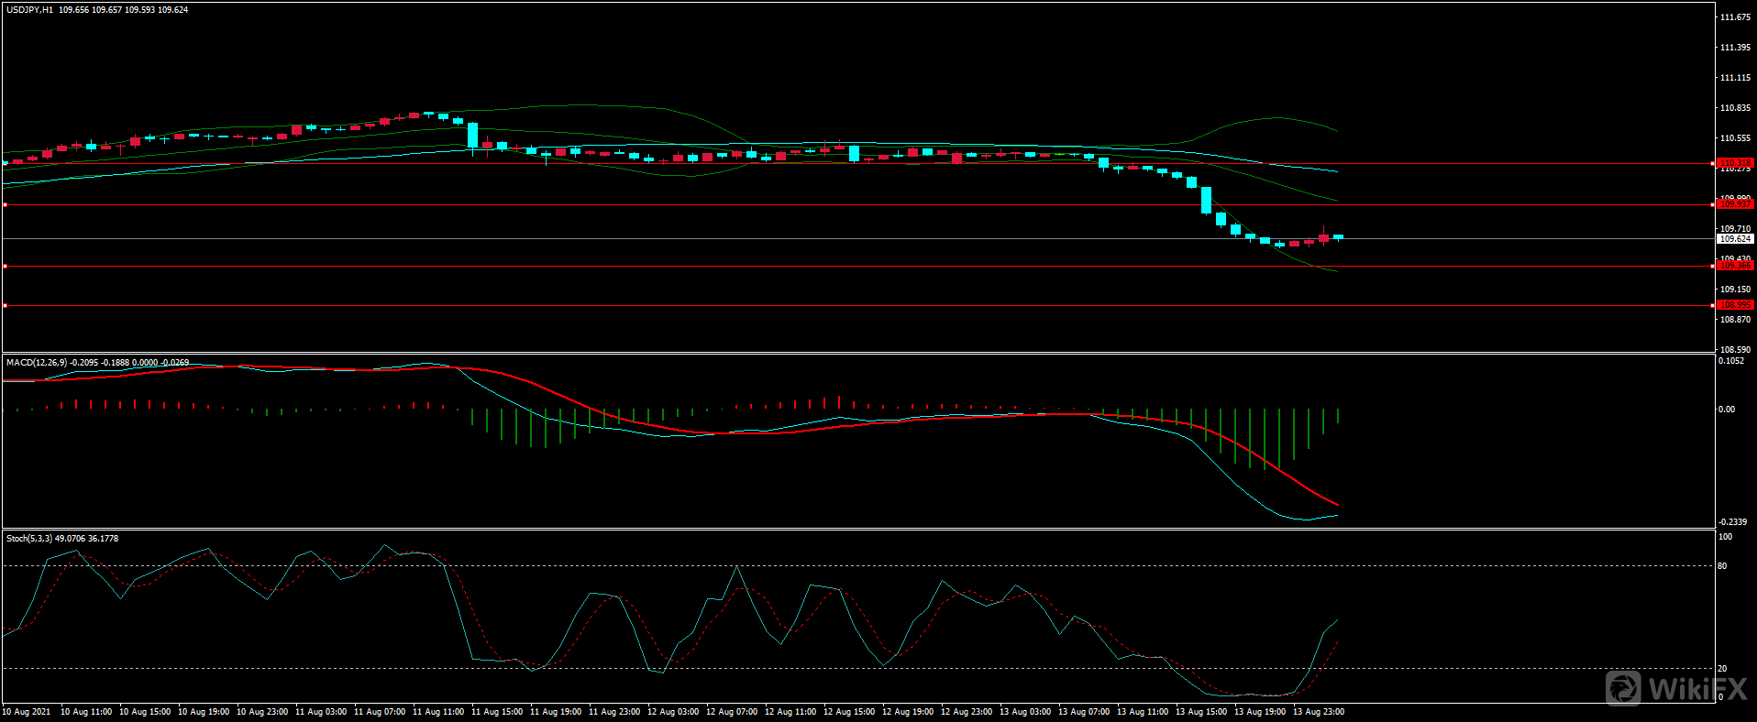Screen dimensions: 1757x722
Task: Click the 10 Aug 2021 date label
Action: pos(28,712)
